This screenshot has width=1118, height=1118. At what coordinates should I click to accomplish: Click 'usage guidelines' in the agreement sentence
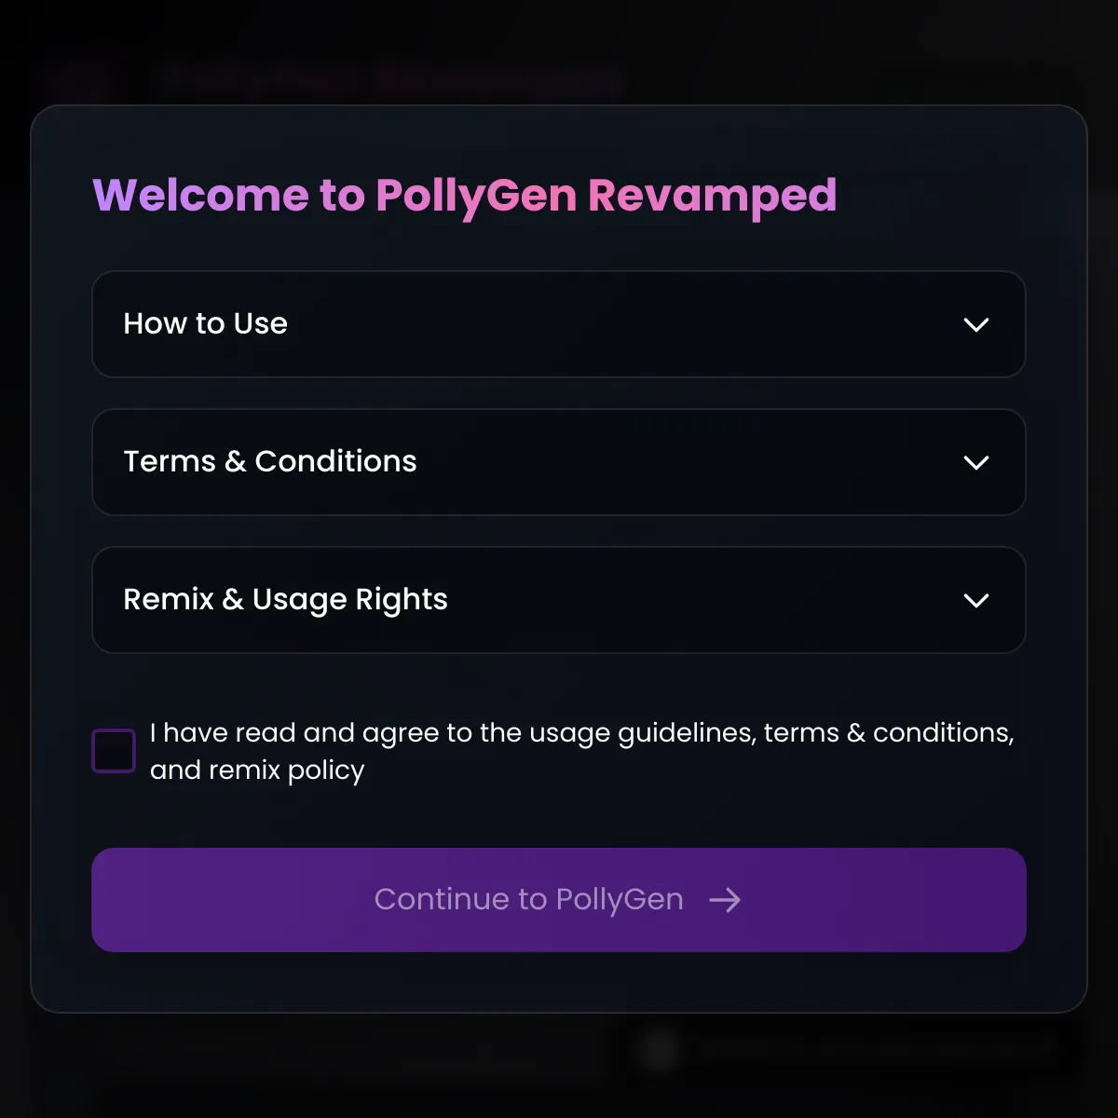coord(642,733)
